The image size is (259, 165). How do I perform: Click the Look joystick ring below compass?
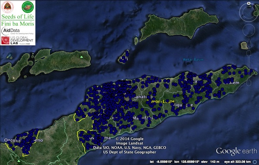coord(249,12)
